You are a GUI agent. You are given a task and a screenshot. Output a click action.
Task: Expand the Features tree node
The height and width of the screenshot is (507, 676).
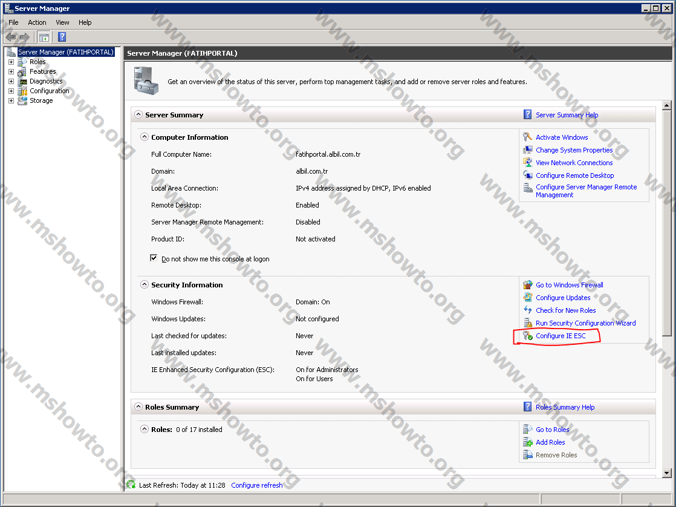(11, 71)
